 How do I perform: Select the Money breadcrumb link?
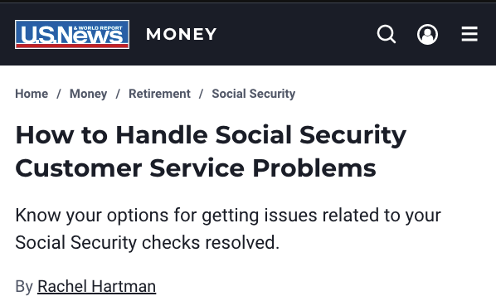(88, 94)
